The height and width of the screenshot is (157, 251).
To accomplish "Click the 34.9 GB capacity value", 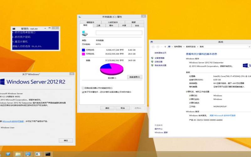I will click(x=132, y=60).
